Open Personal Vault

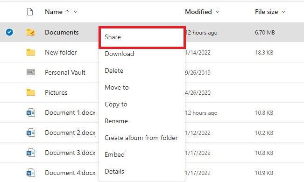(x=65, y=72)
